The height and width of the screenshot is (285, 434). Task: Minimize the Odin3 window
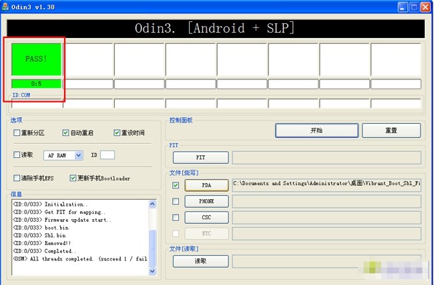(403, 7)
